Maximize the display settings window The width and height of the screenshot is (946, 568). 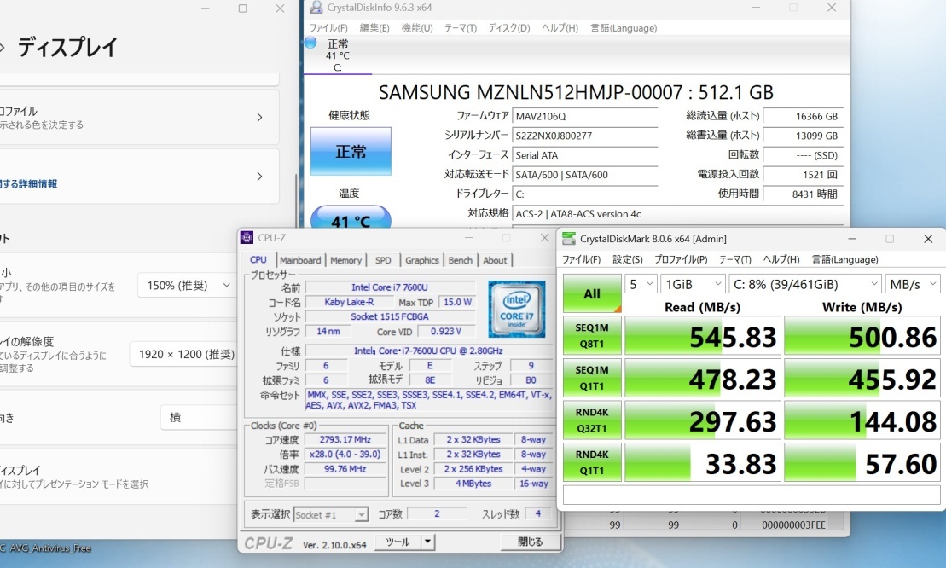(242, 9)
